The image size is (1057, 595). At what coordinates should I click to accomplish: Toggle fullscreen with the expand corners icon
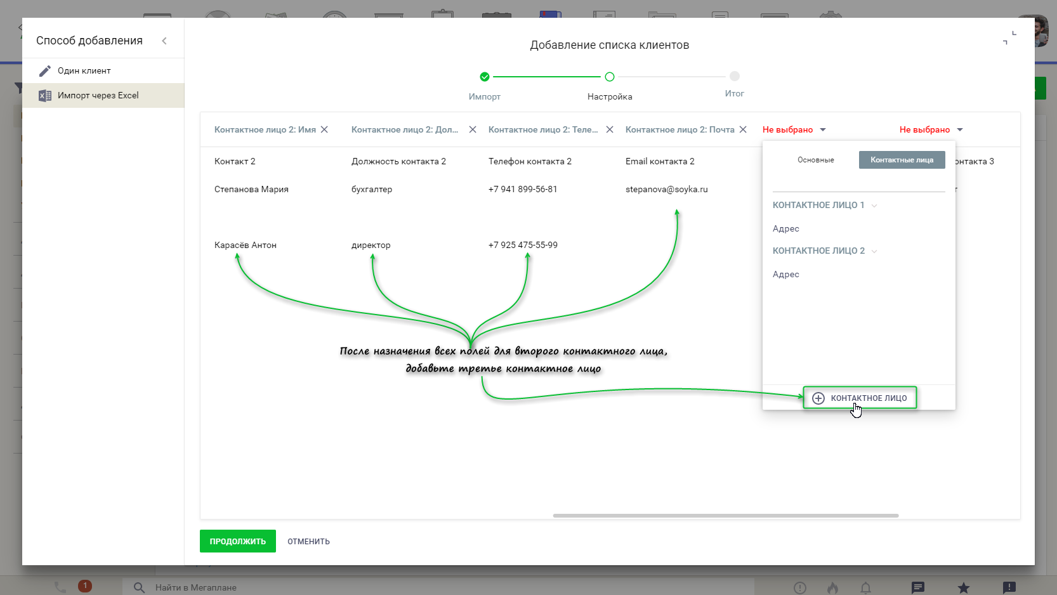[1009, 37]
